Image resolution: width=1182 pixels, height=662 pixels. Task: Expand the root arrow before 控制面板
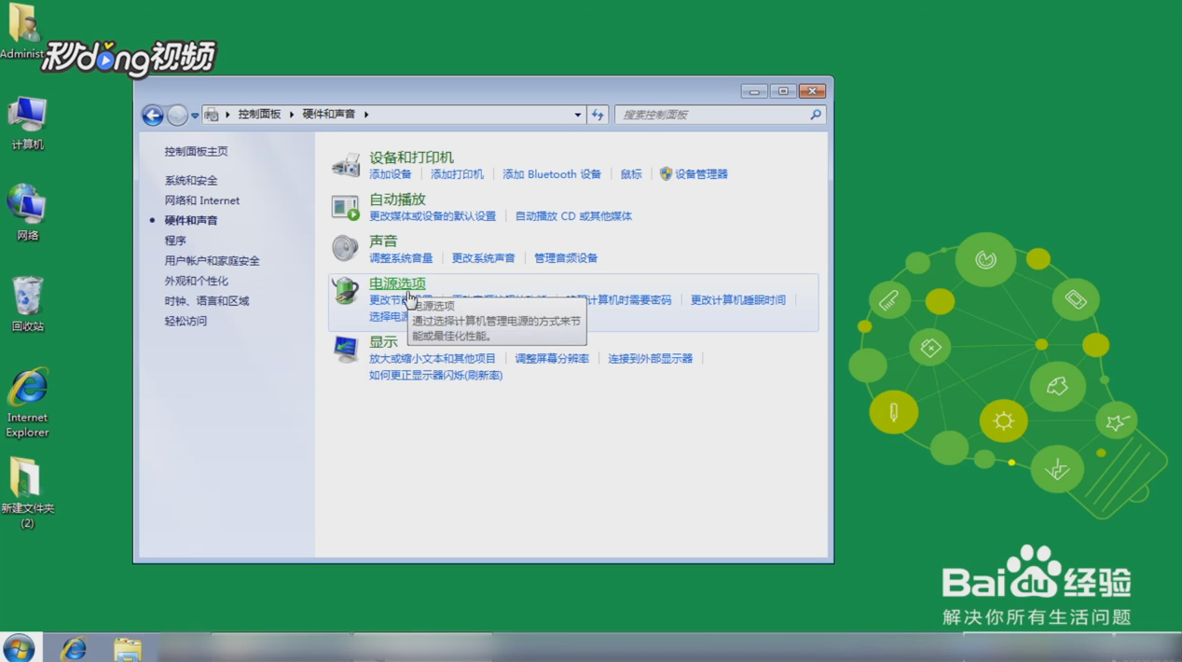pyautogui.click(x=227, y=115)
